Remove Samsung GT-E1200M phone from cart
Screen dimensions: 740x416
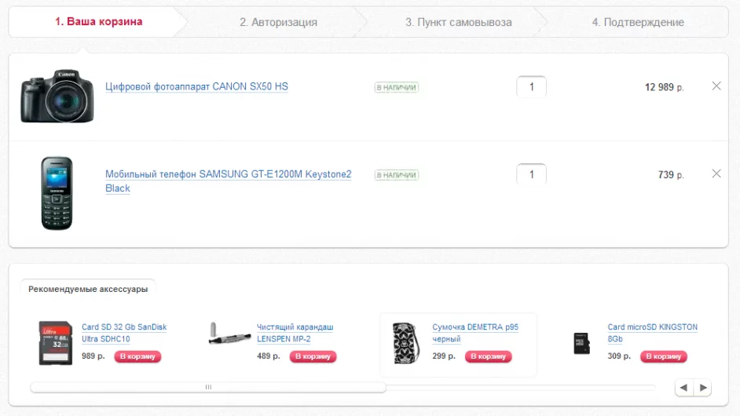click(716, 173)
